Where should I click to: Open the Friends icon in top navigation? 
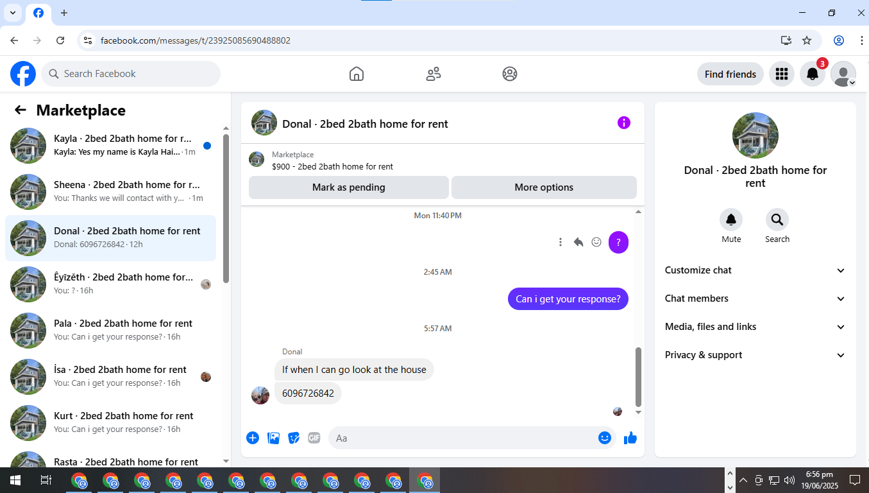click(x=434, y=74)
